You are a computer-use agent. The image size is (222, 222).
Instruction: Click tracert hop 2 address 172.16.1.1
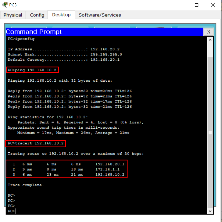pyautogui.click(x=107, y=169)
